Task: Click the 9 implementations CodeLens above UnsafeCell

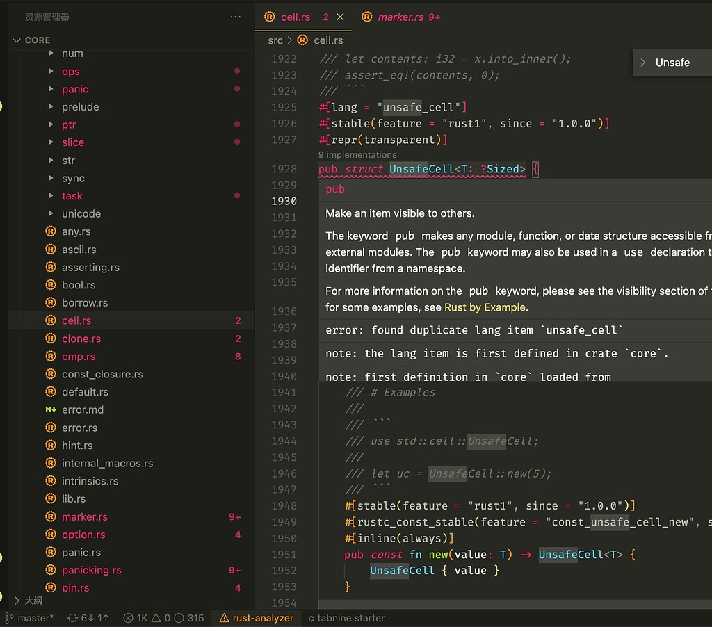Action: point(357,154)
